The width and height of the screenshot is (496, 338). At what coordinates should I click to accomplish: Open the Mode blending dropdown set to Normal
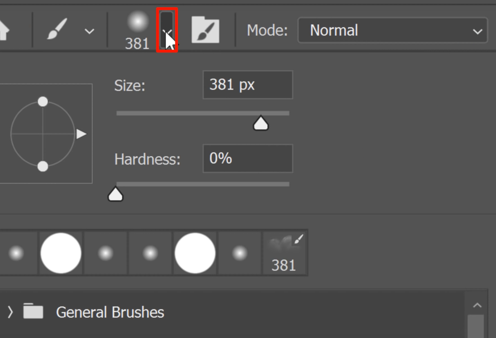click(392, 31)
